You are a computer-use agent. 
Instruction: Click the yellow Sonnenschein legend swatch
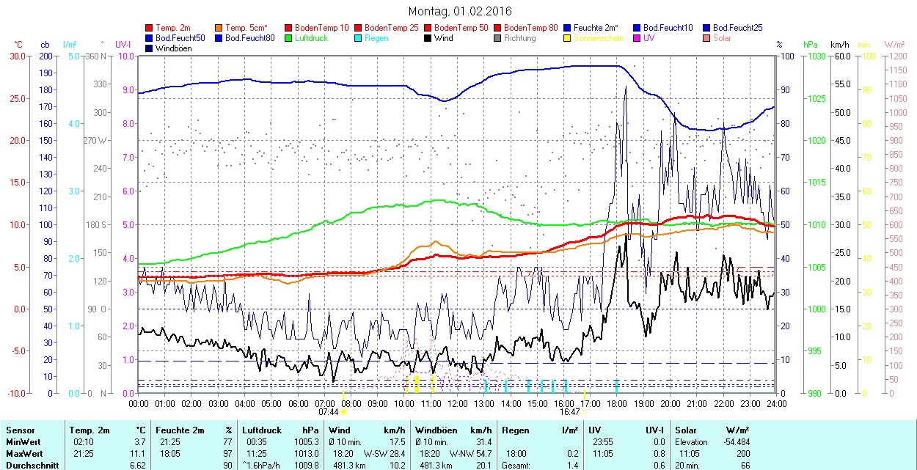568,38
